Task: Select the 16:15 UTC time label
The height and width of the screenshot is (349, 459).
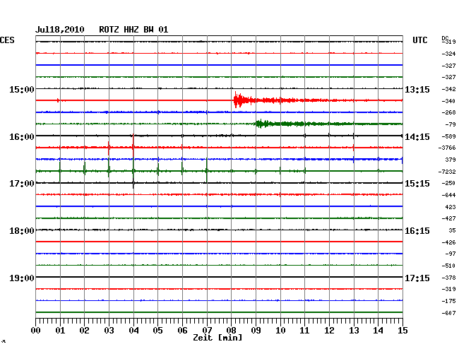Action: [x=417, y=231]
